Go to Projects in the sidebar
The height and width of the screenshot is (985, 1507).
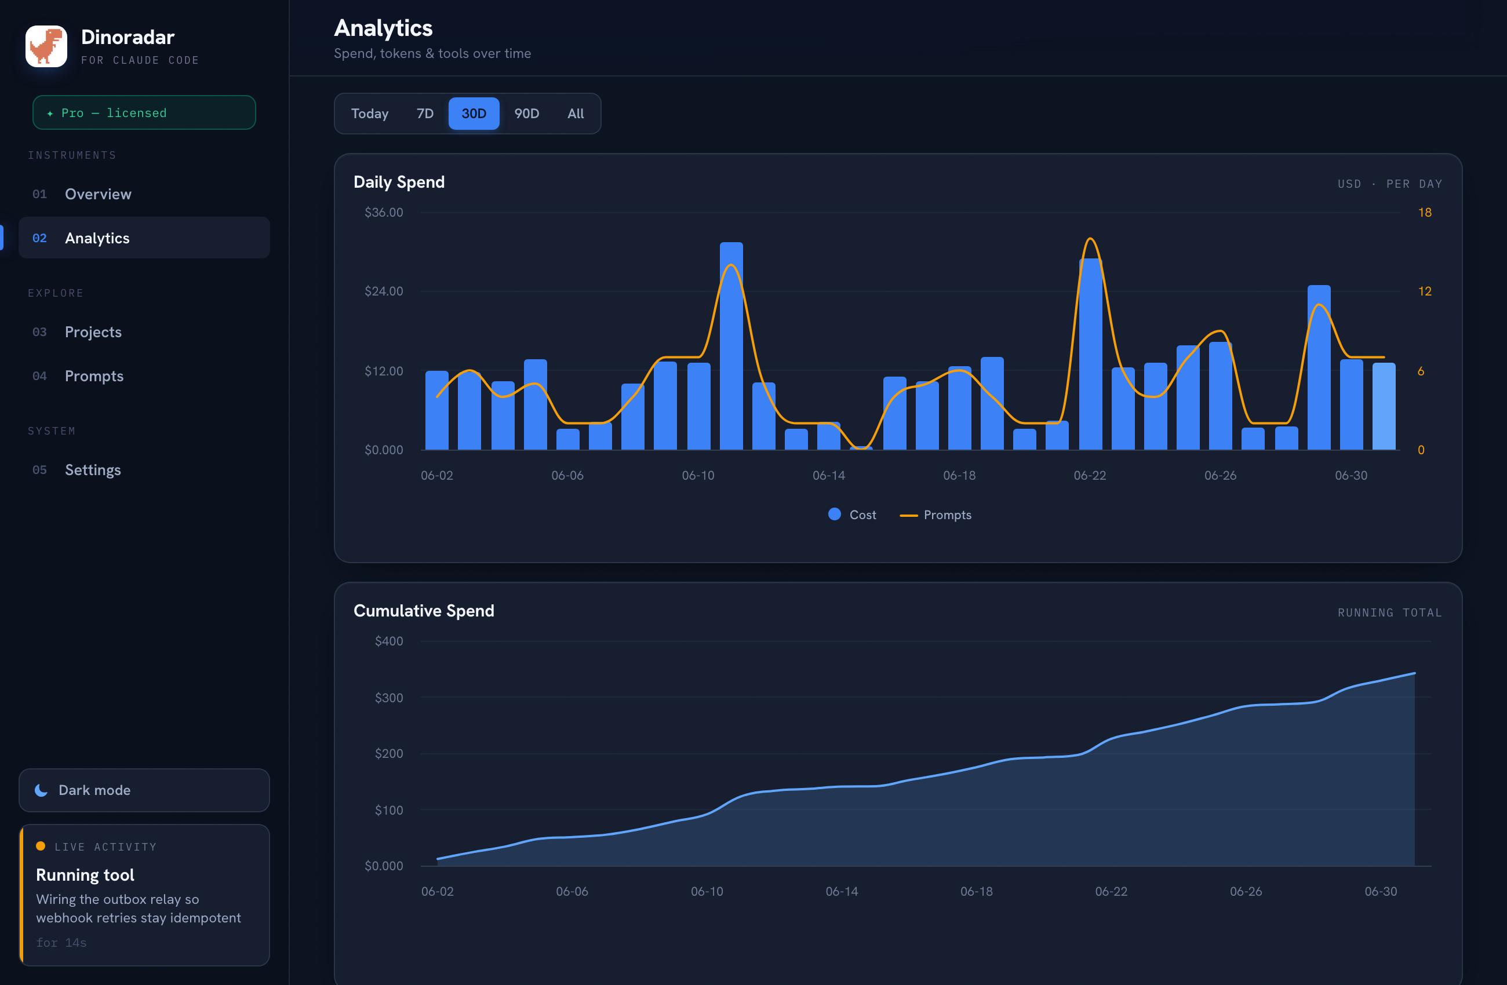(144, 331)
